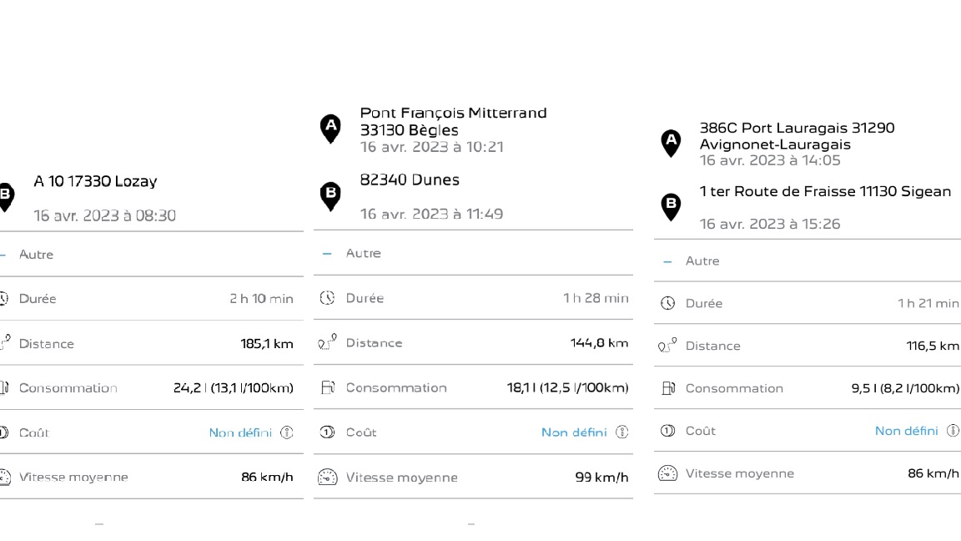
Task: Click the A marker for 386C Port Lauragais
Action: 671,143
